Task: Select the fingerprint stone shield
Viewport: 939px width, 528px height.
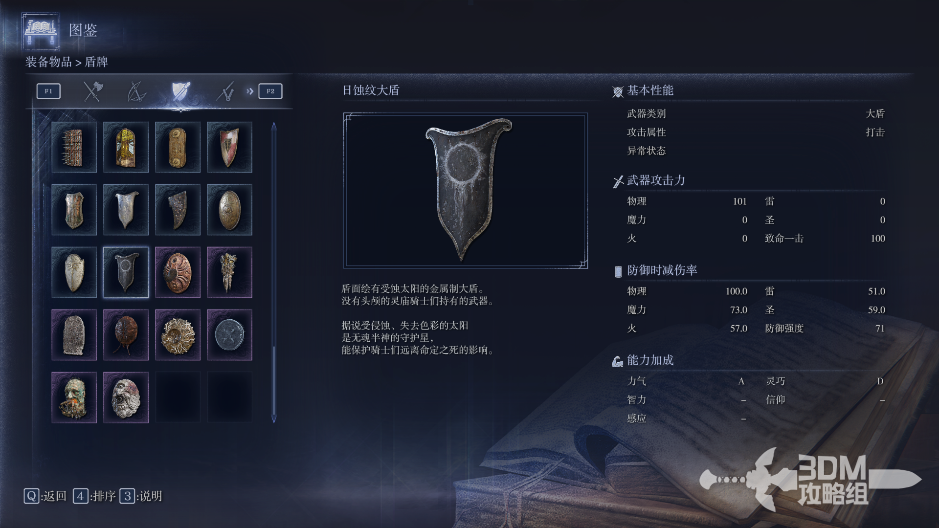Action: coord(74,335)
